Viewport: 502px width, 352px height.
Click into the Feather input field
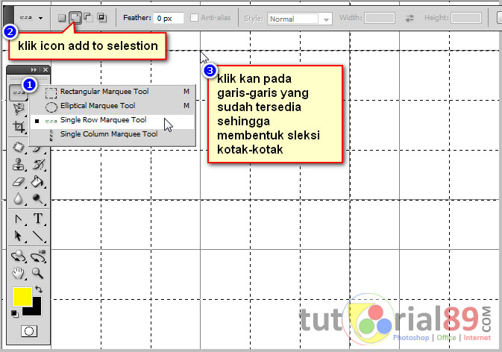(169, 18)
